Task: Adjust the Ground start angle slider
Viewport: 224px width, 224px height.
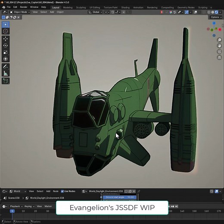Action: [x=120, y=197]
